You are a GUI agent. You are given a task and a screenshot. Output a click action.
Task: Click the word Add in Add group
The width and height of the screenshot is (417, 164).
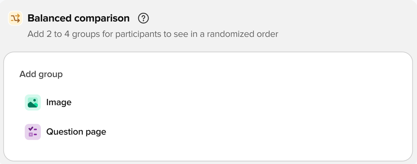pyautogui.click(x=28, y=74)
